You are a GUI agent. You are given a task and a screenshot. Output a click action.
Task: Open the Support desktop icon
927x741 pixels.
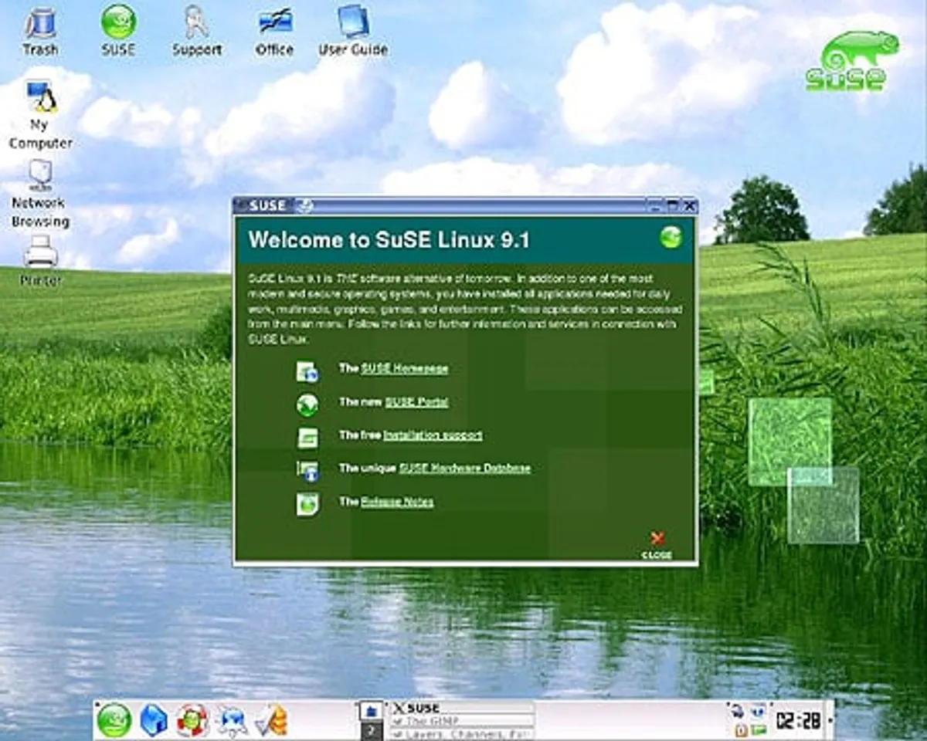197,29
